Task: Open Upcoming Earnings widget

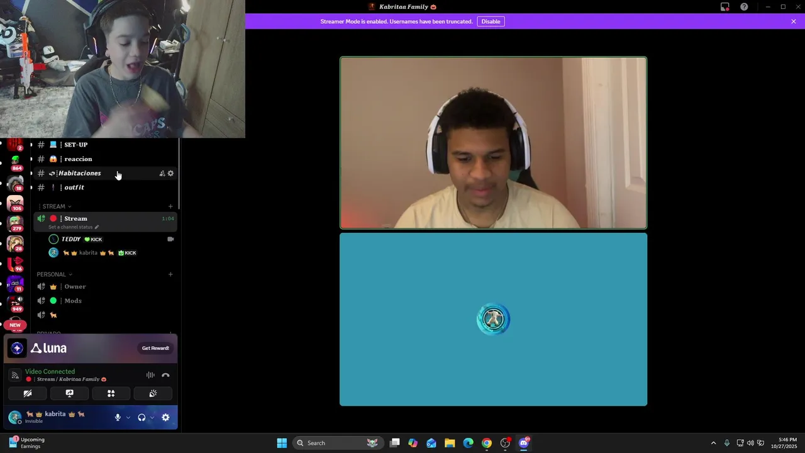Action: (27, 443)
